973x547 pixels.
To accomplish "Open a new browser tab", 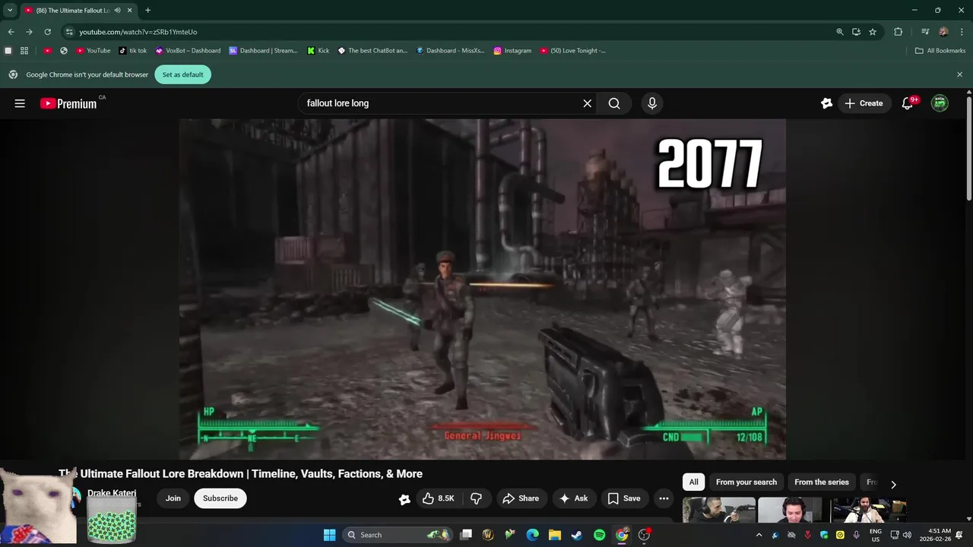I will coord(147,10).
